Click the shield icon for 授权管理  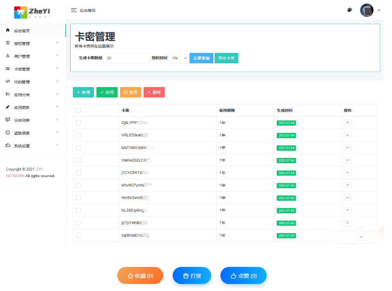point(8,43)
